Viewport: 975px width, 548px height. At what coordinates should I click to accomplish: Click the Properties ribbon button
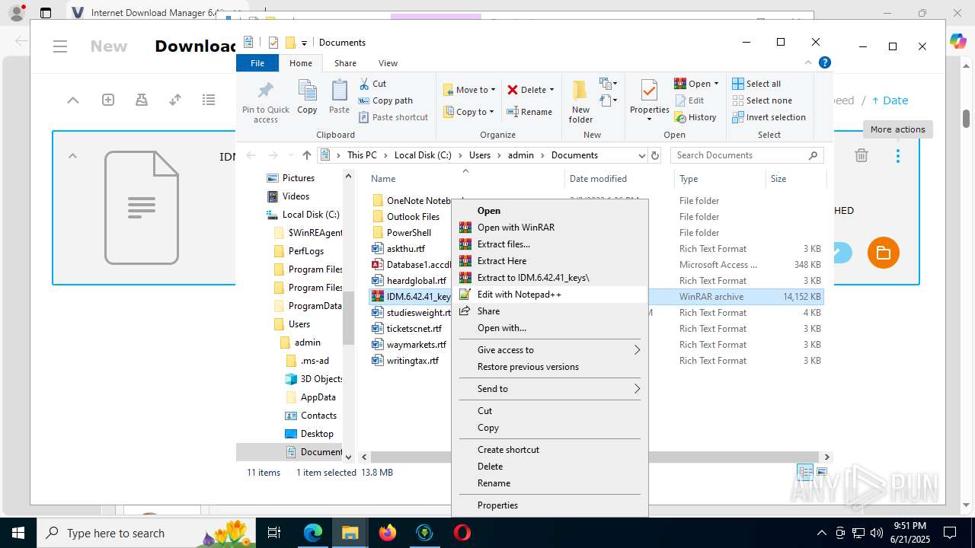[x=650, y=101]
